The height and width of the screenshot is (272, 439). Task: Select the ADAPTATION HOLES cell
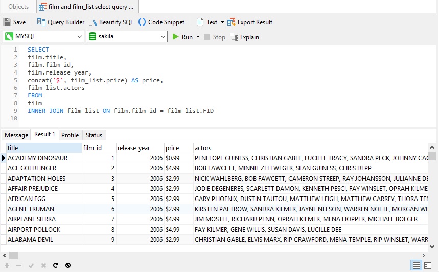44,179
